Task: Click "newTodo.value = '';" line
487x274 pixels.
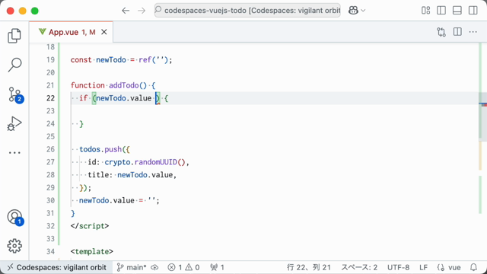Action: pos(119,201)
